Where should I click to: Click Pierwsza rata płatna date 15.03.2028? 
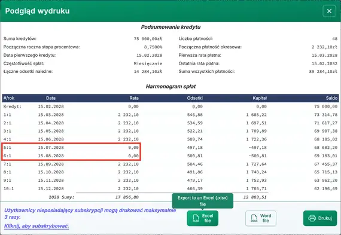point(324,55)
